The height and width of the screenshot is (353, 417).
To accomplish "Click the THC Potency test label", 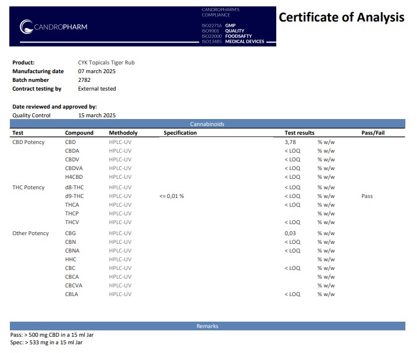I will [x=28, y=188].
